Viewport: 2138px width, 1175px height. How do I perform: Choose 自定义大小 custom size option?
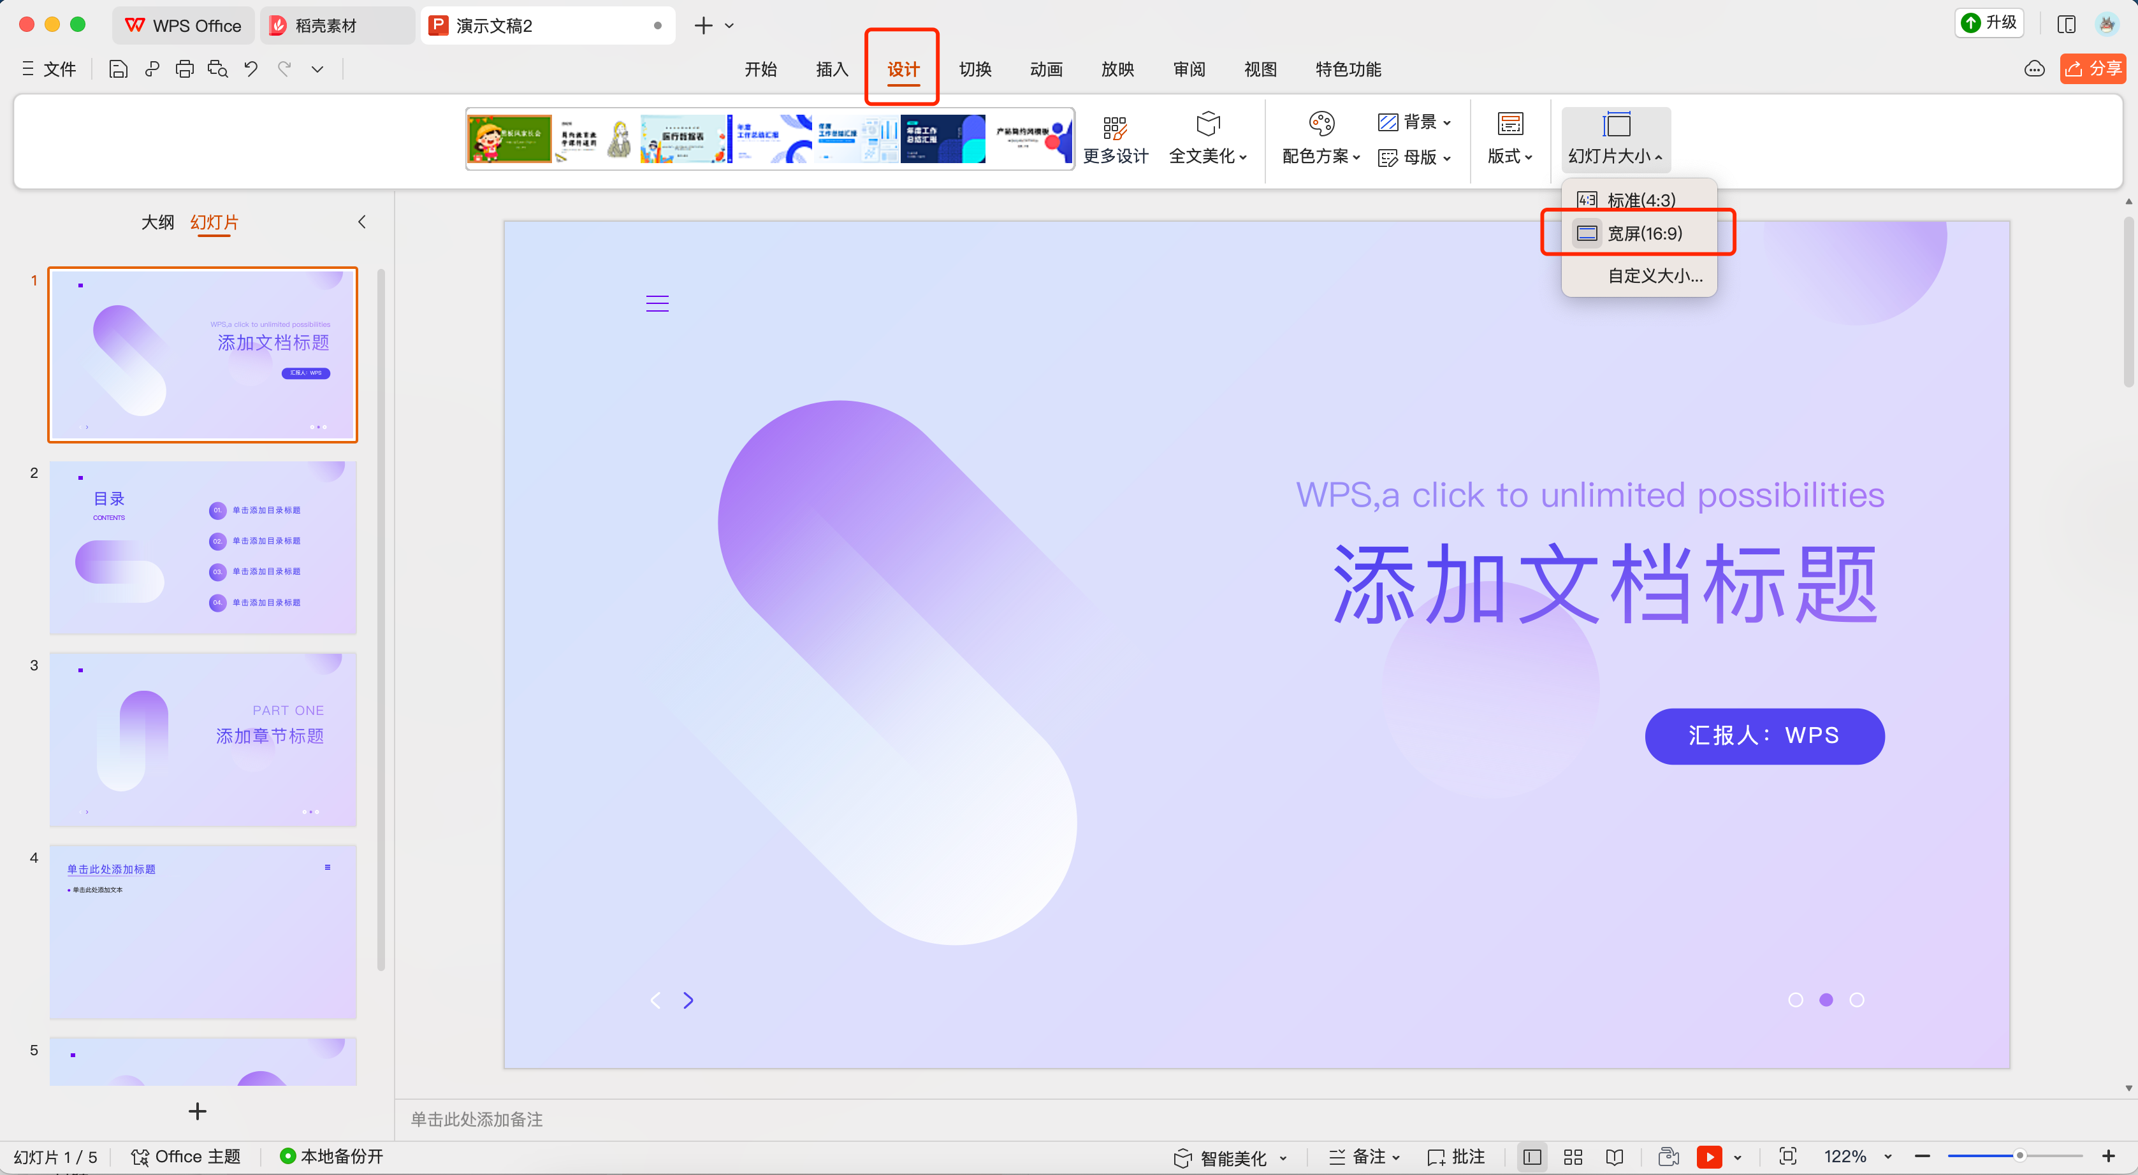point(1655,275)
